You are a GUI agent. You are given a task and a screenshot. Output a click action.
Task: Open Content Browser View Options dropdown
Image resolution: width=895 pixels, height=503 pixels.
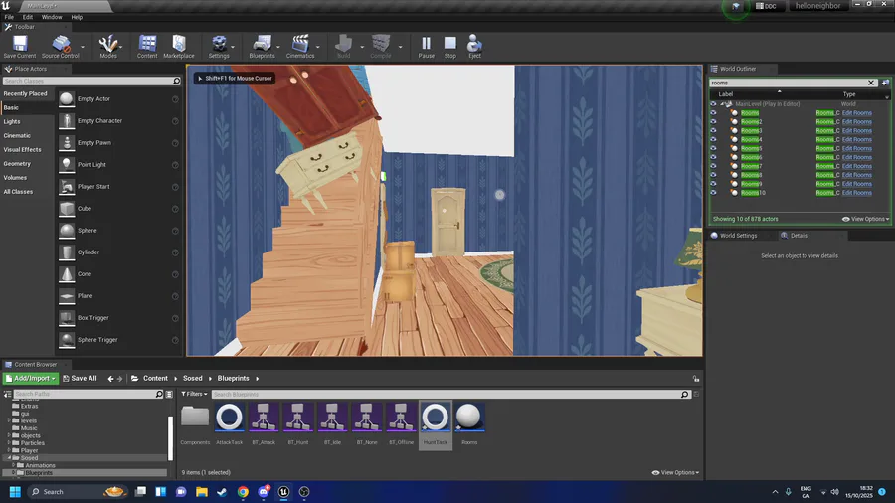[675, 473]
